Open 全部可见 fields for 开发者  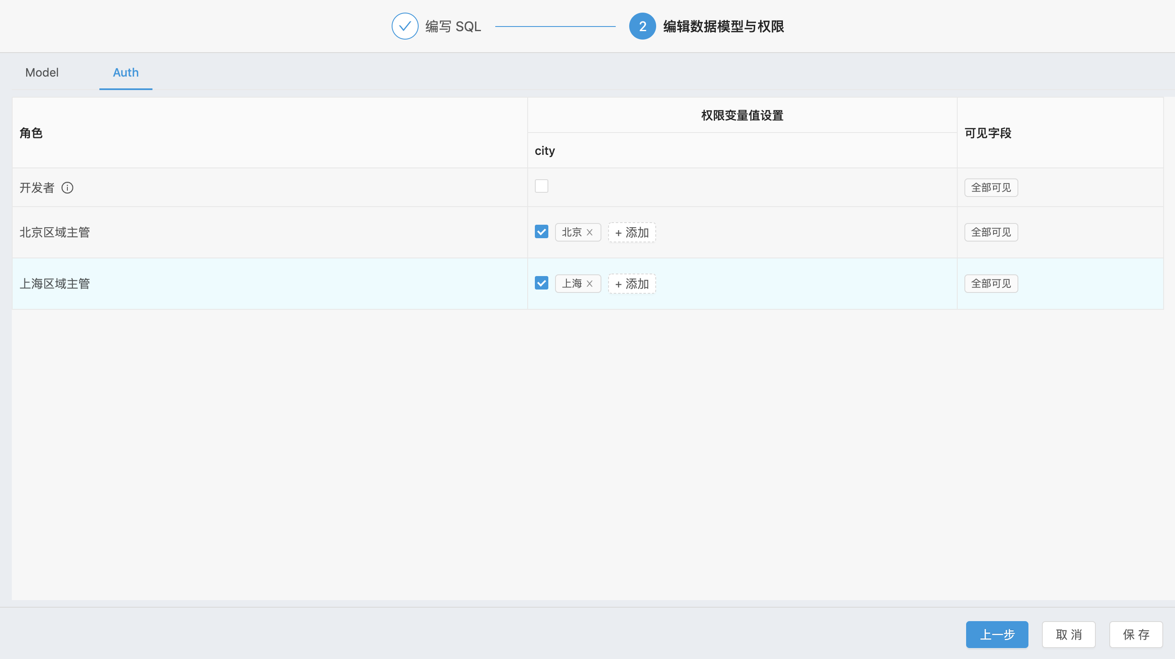pos(991,188)
